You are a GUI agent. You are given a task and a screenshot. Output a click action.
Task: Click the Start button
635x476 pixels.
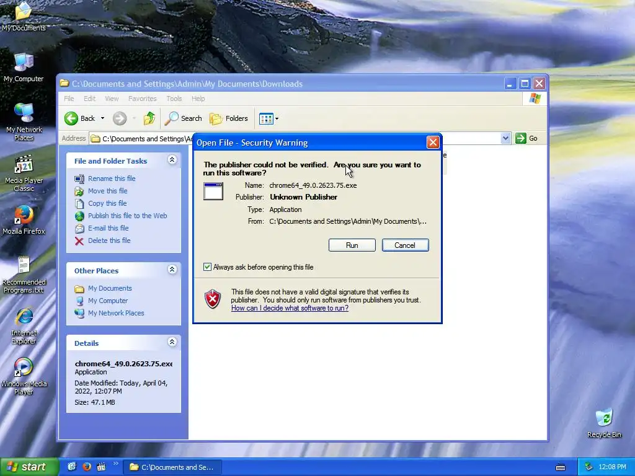pyautogui.click(x=29, y=467)
